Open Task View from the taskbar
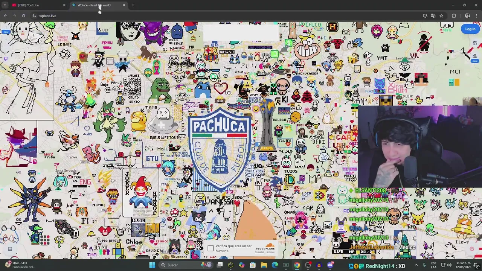The height and width of the screenshot is (271, 482). point(220,265)
